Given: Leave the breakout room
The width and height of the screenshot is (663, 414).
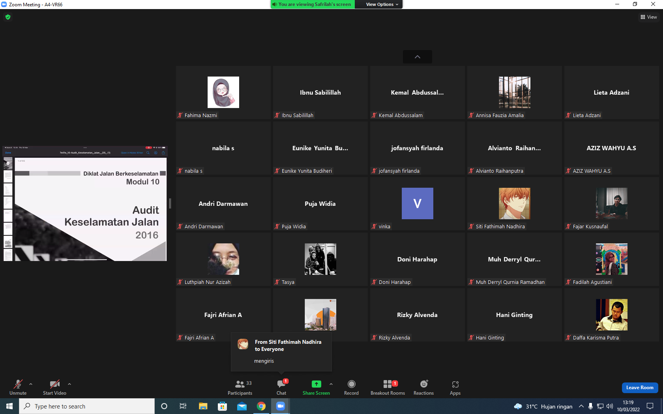Looking at the screenshot, I should (x=640, y=388).
